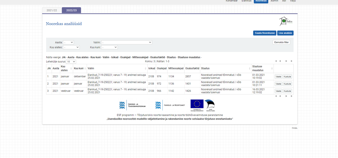Switch to the 2021/22 tab

(52, 10)
